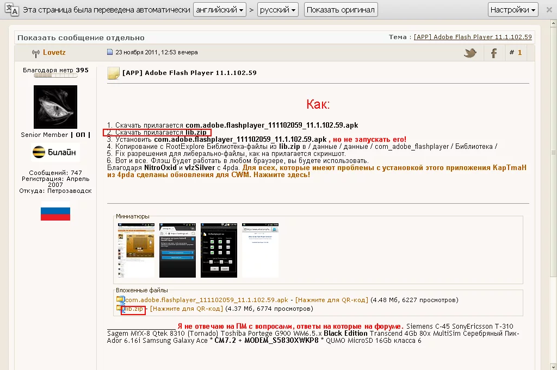557x370 pixels.
Task: Open the target language dropdown русский
Action: pyautogui.click(x=278, y=10)
